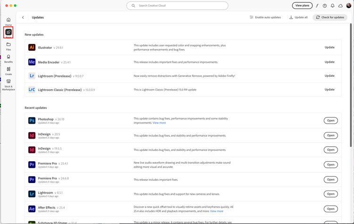
Task: Click View more in After Effects description
Action: coord(217,211)
